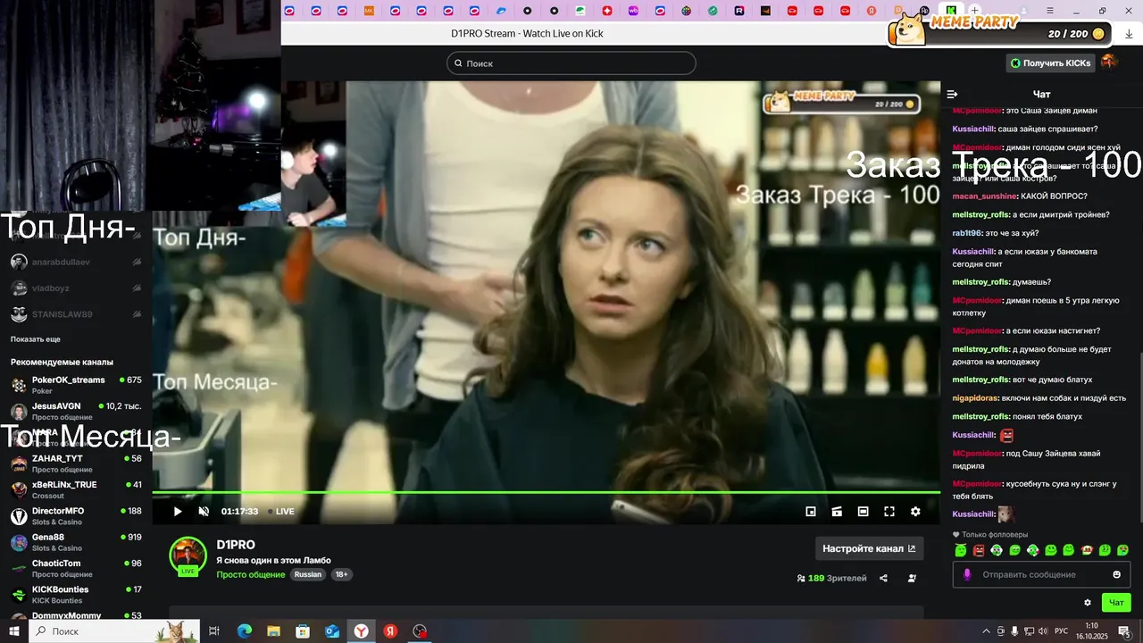Click the green stream progress bar
This screenshot has width=1143, height=643.
[x=546, y=492]
